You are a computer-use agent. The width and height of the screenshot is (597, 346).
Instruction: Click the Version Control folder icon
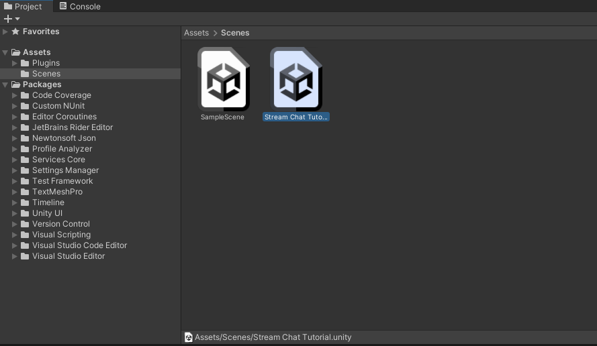pyautogui.click(x=25, y=224)
